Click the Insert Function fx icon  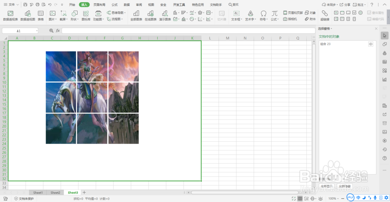(x=58, y=30)
